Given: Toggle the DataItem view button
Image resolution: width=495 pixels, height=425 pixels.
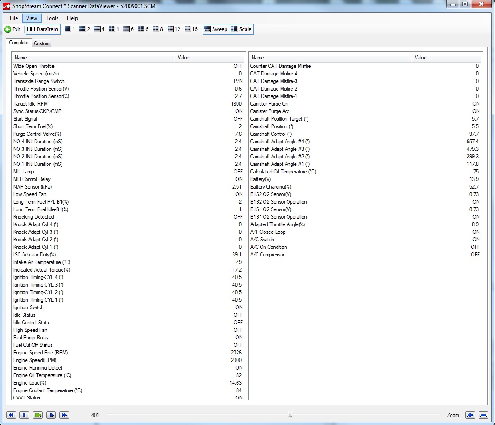Looking at the screenshot, I should (x=43, y=29).
